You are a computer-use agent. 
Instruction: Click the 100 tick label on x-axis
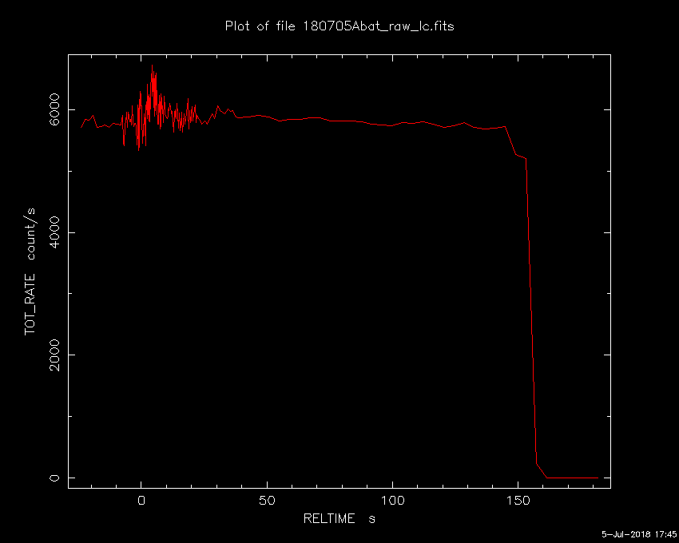coord(392,501)
